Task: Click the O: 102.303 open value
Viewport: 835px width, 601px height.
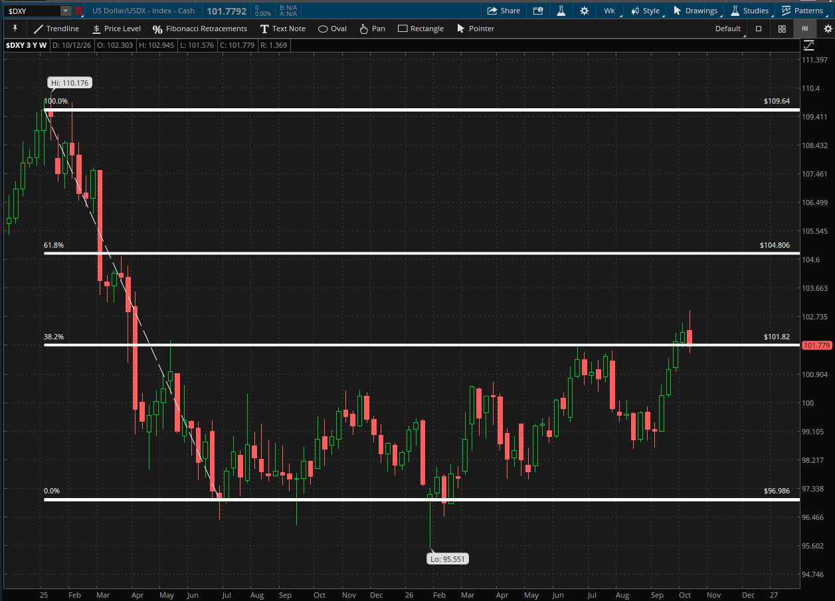Action: click(116, 45)
